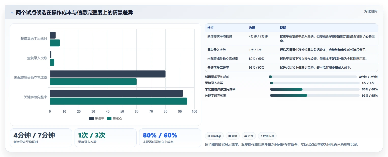Click the 维度 table column header

pos(210,28)
